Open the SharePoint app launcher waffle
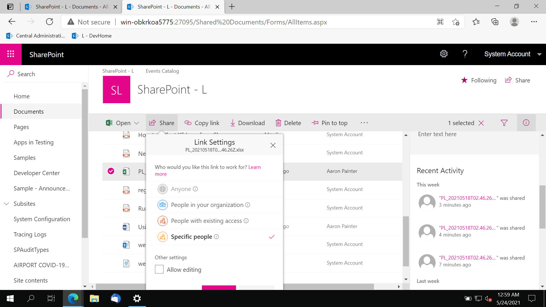 point(11,54)
